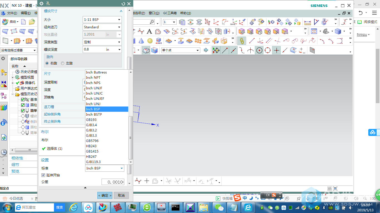Toggle the 圆柱 feature checkbox in tree
The width and height of the screenshot is (380, 213).
(23, 105)
